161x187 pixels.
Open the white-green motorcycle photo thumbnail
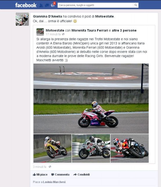click(91, 148)
